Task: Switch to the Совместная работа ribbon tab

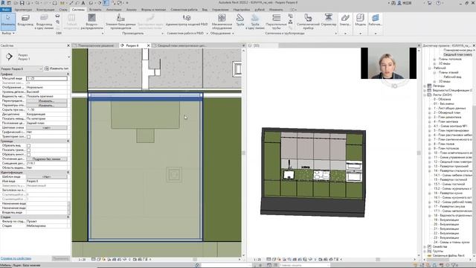Action: tap(184, 10)
